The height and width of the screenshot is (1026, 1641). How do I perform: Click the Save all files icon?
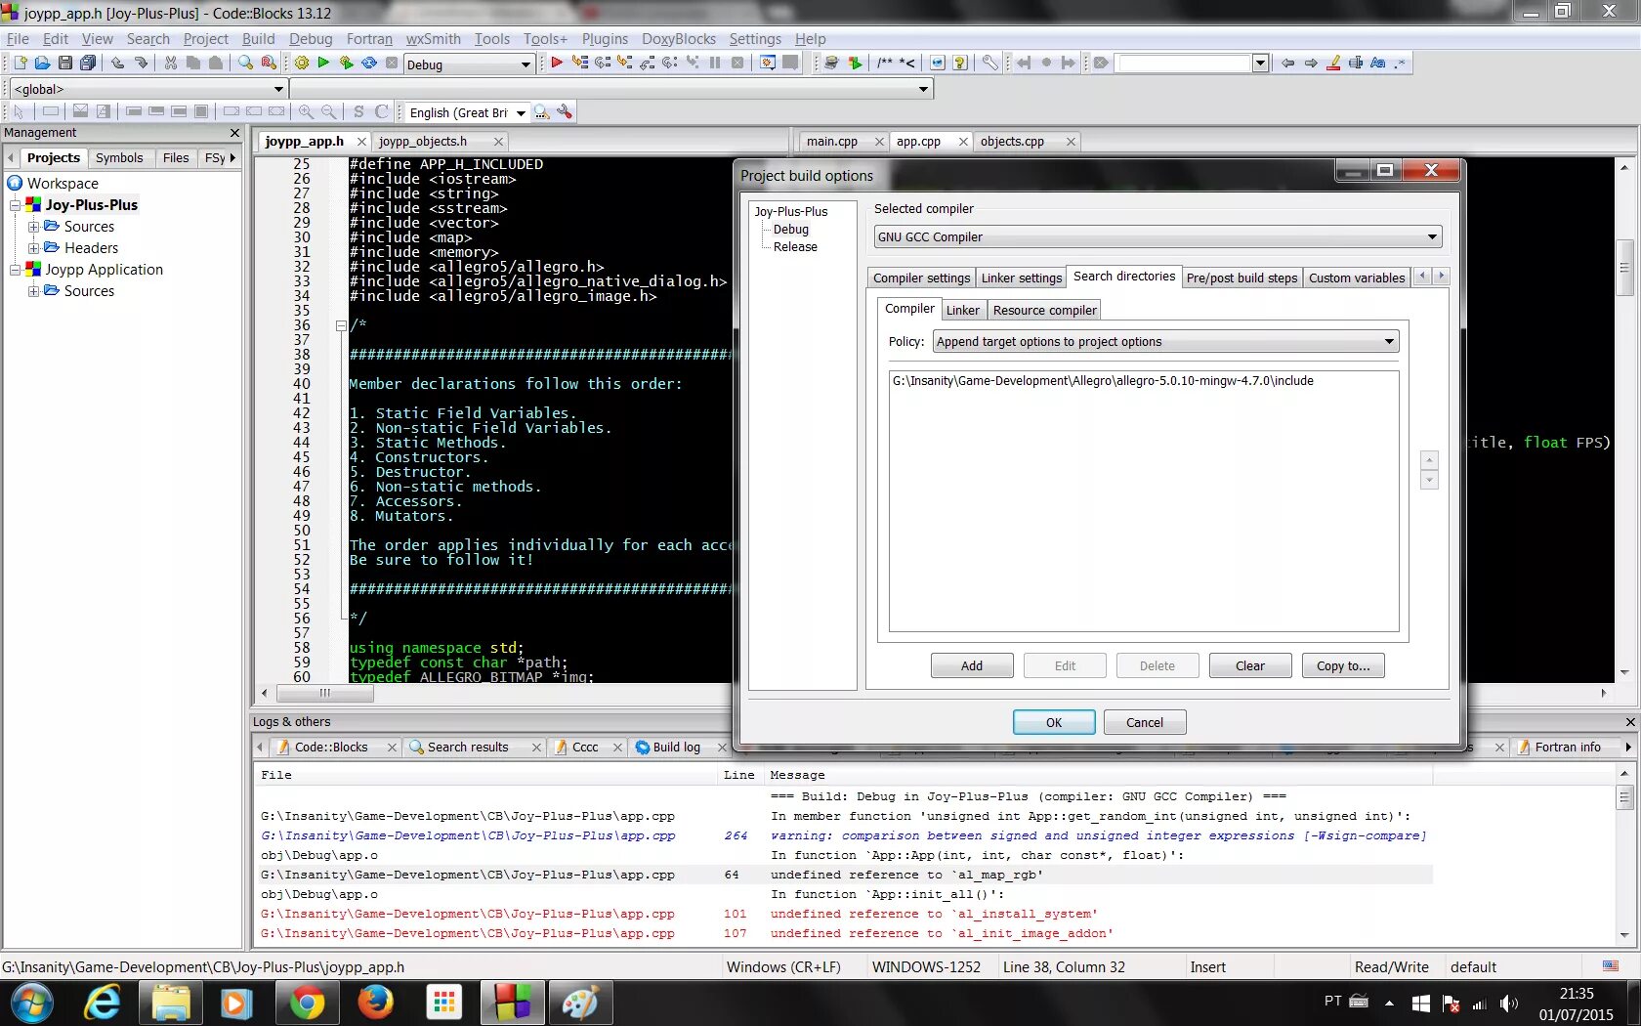point(88,64)
